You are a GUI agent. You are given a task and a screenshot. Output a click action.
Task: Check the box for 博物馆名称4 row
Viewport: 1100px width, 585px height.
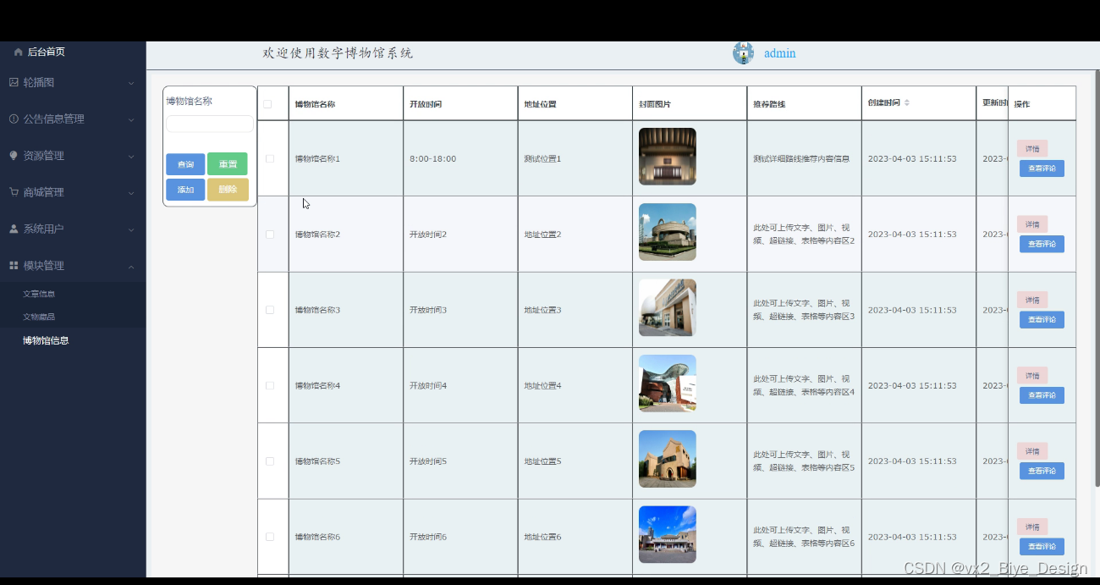270,385
